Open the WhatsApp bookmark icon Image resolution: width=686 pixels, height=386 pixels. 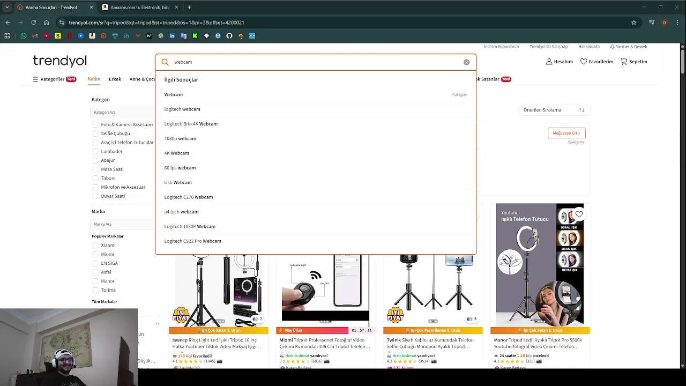[23, 36]
